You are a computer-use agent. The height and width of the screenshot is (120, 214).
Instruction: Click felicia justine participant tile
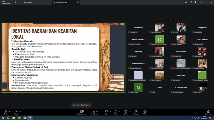181,52
